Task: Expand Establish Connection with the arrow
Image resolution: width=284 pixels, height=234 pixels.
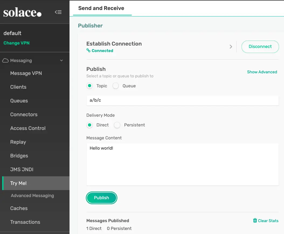Action: [x=231, y=47]
